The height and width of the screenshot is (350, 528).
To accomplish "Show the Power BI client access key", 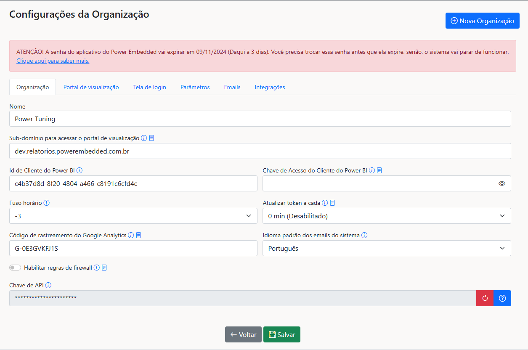I will pos(501,183).
